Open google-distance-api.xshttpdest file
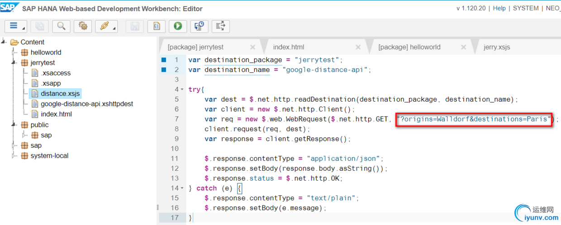The width and height of the screenshot is (561, 225). [87, 104]
